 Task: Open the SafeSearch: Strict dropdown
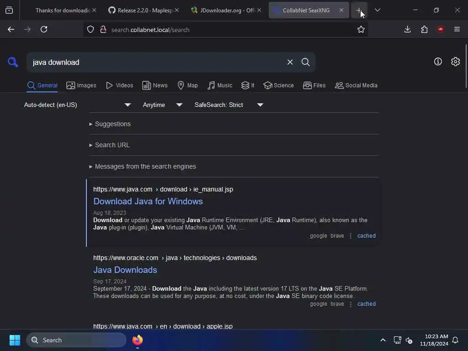229,105
